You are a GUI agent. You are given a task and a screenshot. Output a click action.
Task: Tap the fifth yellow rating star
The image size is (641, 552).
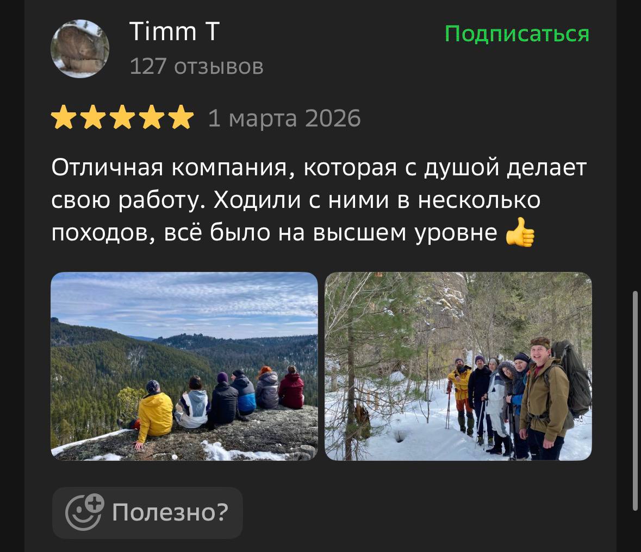[x=181, y=117]
